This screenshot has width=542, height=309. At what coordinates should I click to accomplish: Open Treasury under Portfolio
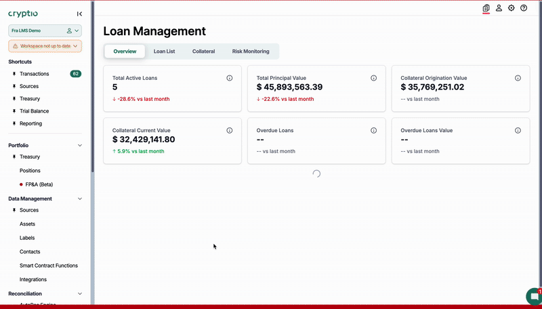click(x=30, y=157)
